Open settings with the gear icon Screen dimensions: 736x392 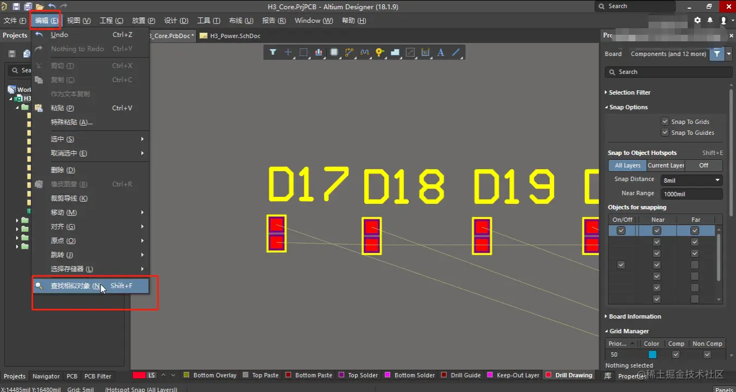pos(697,20)
